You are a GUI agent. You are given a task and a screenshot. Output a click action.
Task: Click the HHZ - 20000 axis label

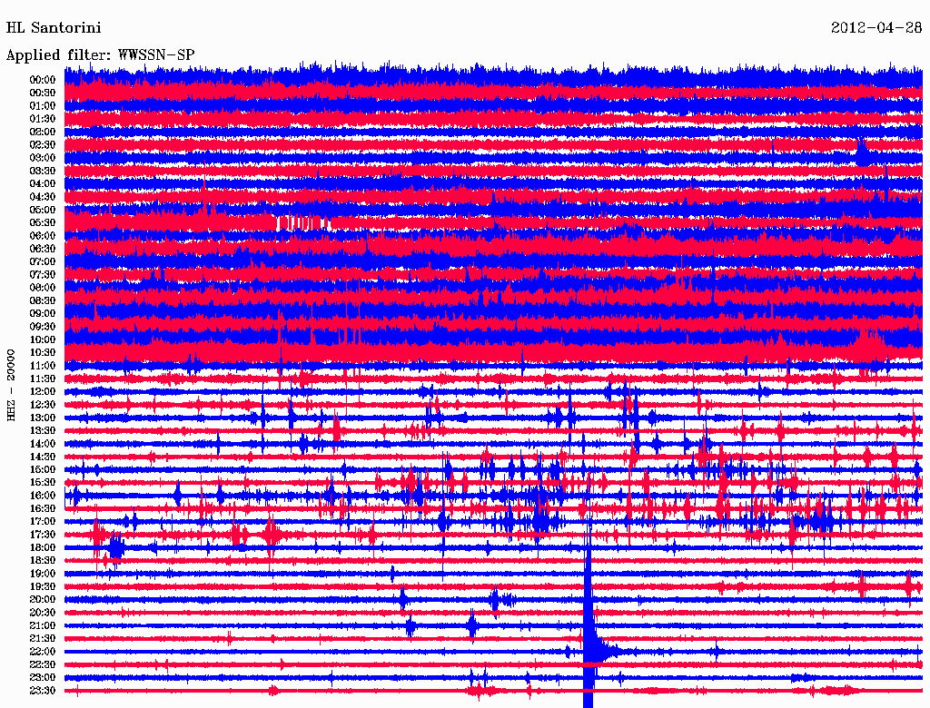coord(11,386)
